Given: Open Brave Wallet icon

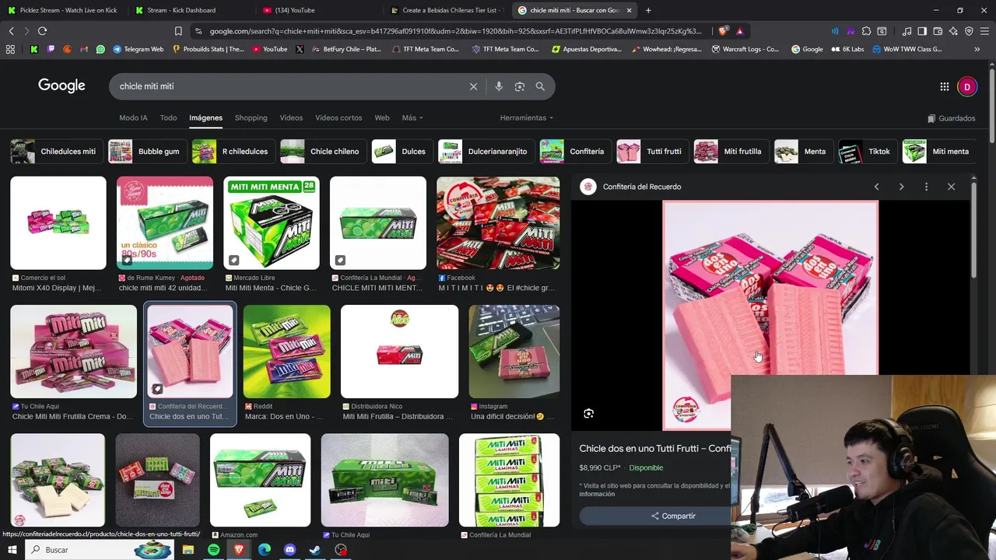Looking at the screenshot, I should click(938, 31).
